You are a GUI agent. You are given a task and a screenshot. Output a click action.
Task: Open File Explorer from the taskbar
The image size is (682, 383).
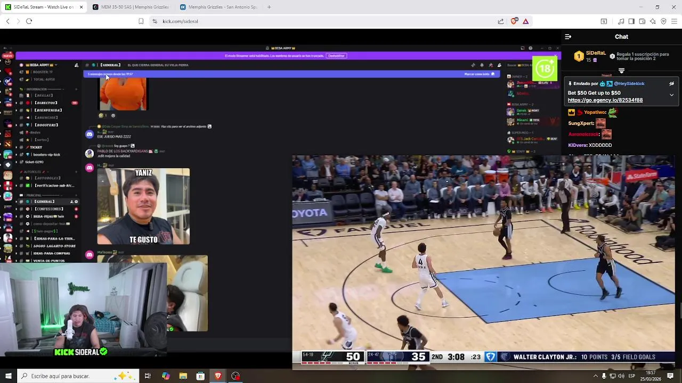tap(183, 376)
